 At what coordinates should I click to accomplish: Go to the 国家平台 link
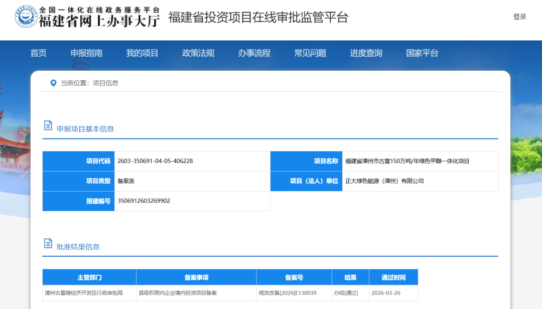click(x=422, y=53)
